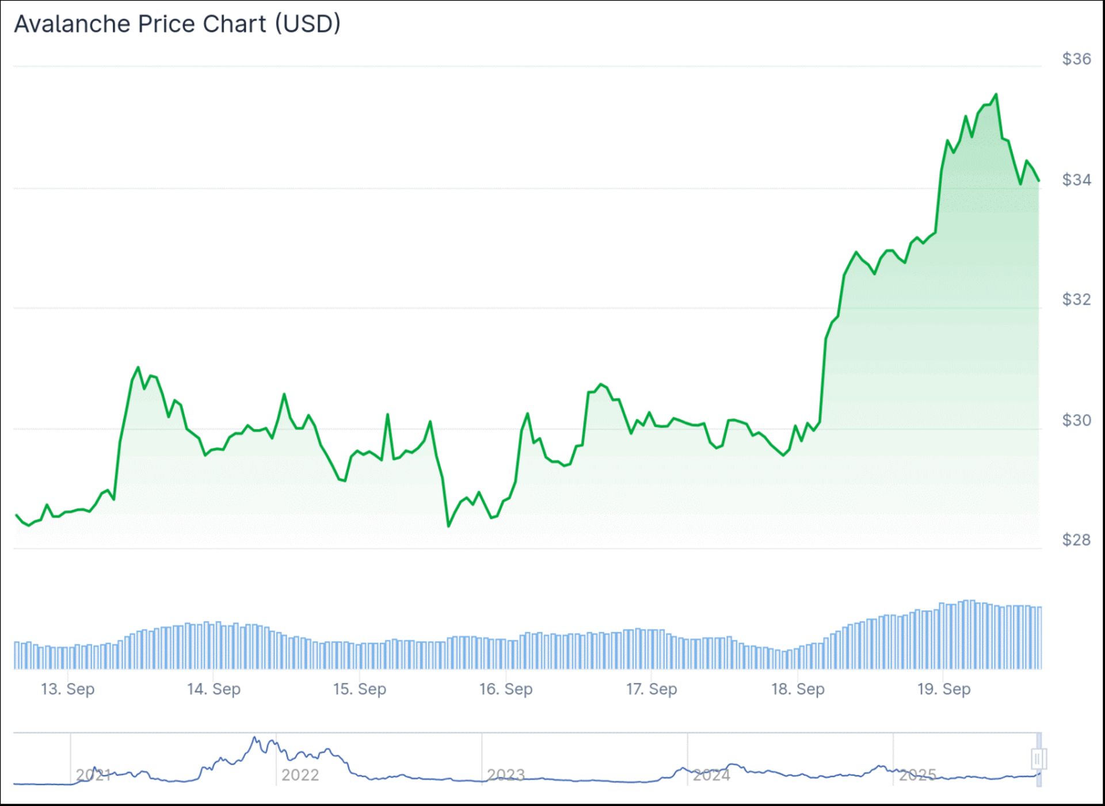Screen dimensions: 1105x806
Task: Select the 13. Sep date label
Action: [x=67, y=689]
